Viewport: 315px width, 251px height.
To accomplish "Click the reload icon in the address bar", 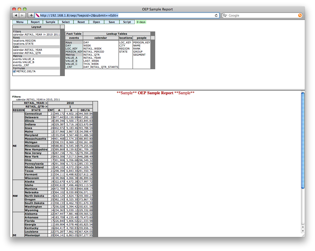I will coord(216,15).
